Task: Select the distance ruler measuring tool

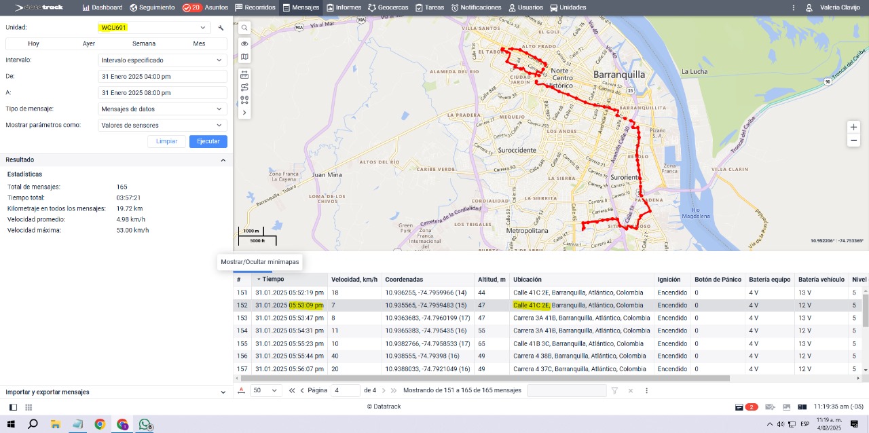Action: coord(244,74)
